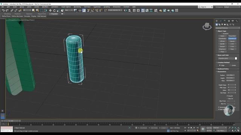
Task: Open the Rendering menu
Action: [77, 7]
